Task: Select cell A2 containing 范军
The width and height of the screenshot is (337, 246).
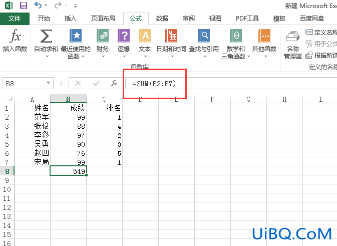Action: (x=32, y=117)
